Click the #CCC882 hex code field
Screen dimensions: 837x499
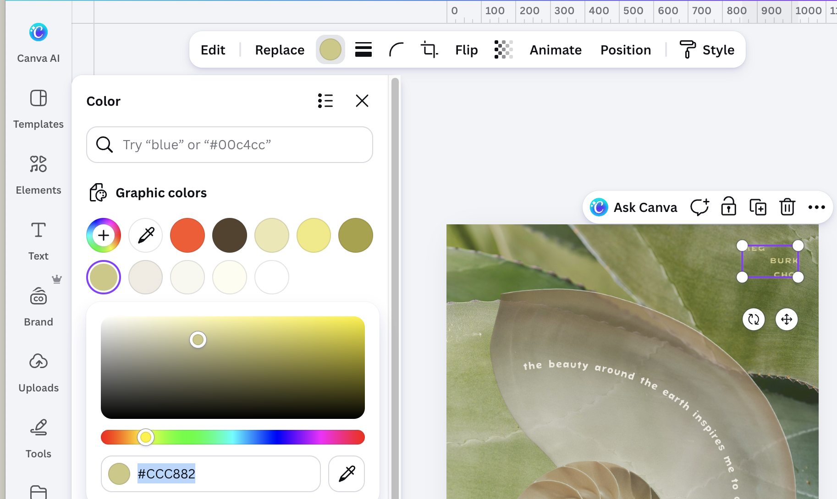(211, 474)
